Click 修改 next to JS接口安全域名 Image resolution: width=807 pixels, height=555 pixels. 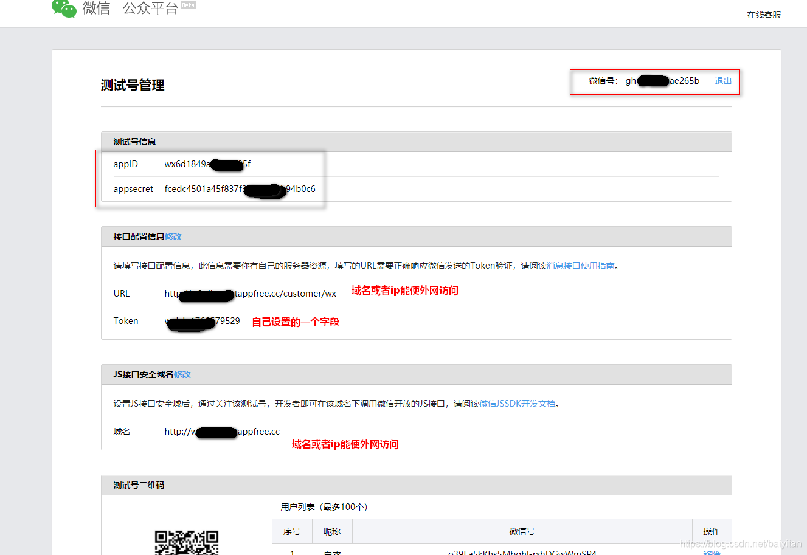pyautogui.click(x=182, y=374)
